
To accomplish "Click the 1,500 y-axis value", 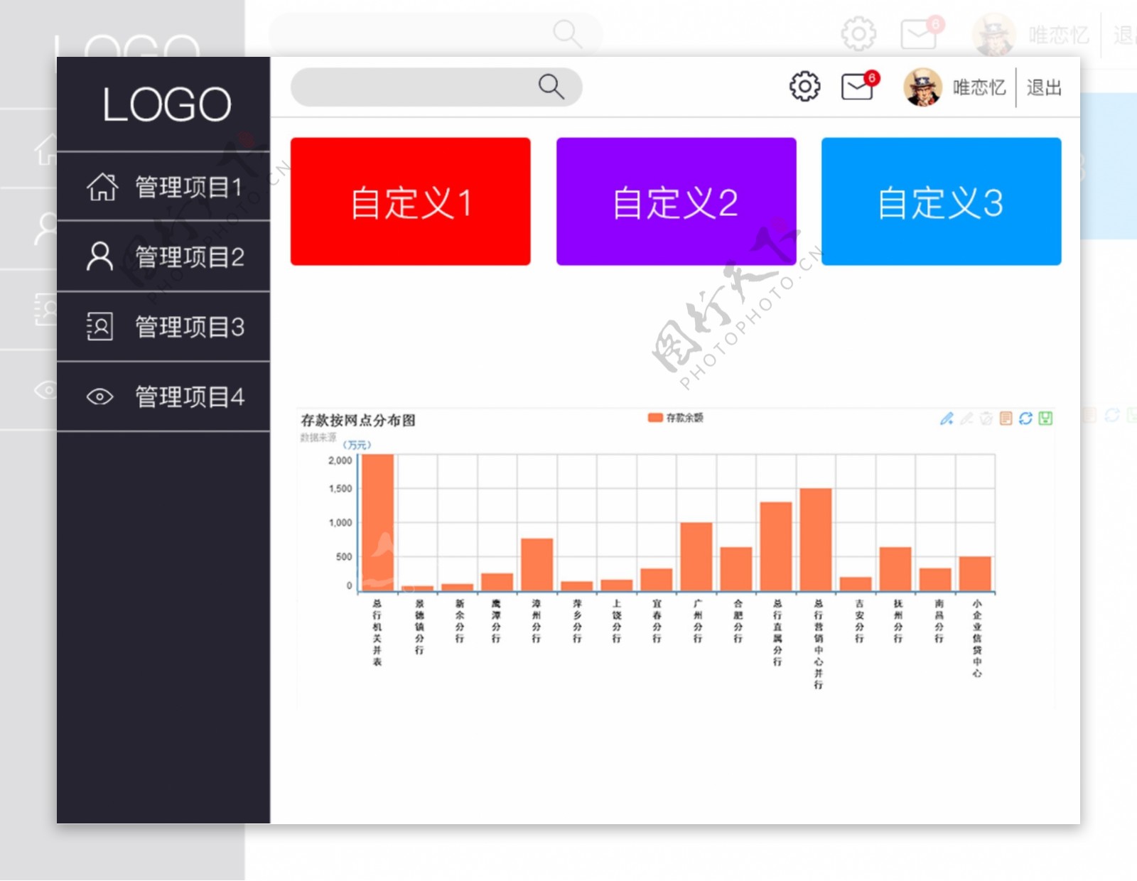I will coord(340,489).
